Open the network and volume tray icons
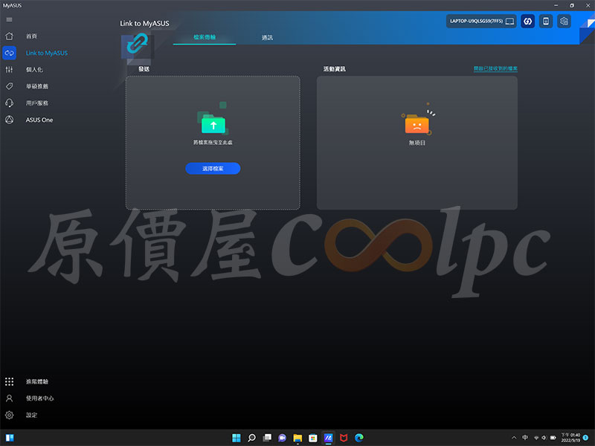Image resolution: width=595 pixels, height=446 pixels. pos(540,438)
